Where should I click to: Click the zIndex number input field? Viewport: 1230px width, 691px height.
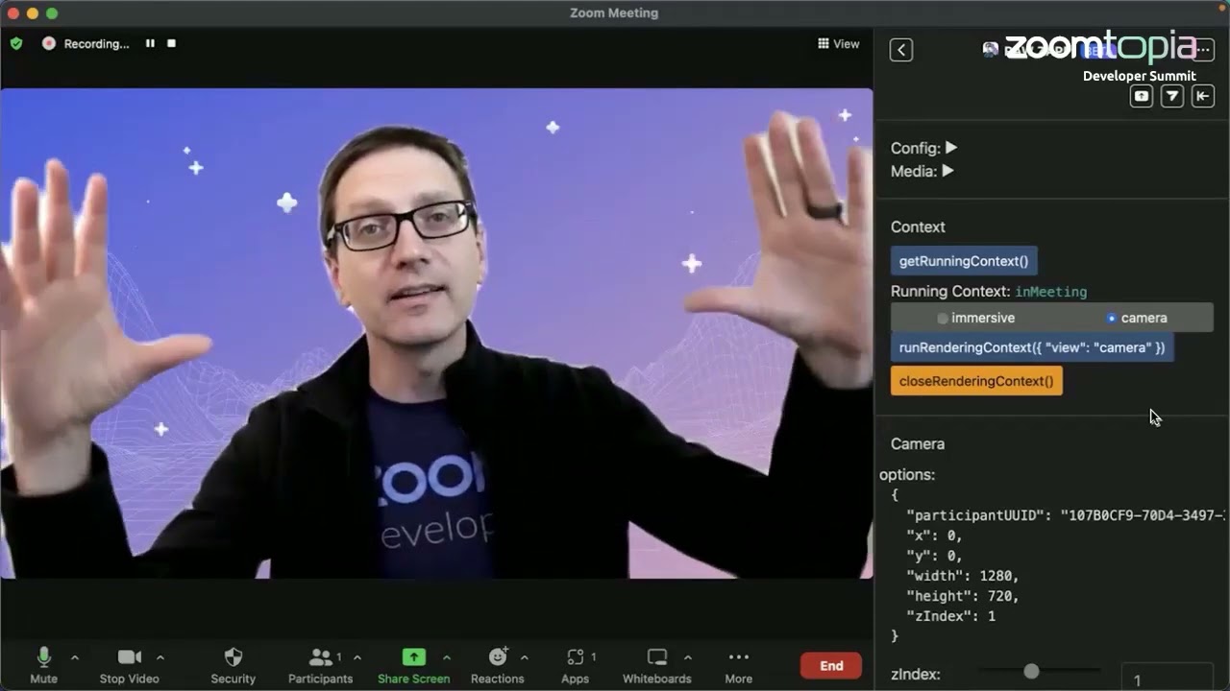1168,677
